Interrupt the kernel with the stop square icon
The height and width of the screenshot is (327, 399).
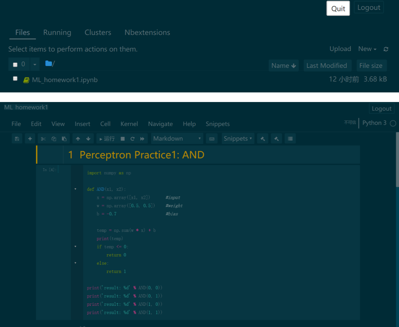point(122,138)
